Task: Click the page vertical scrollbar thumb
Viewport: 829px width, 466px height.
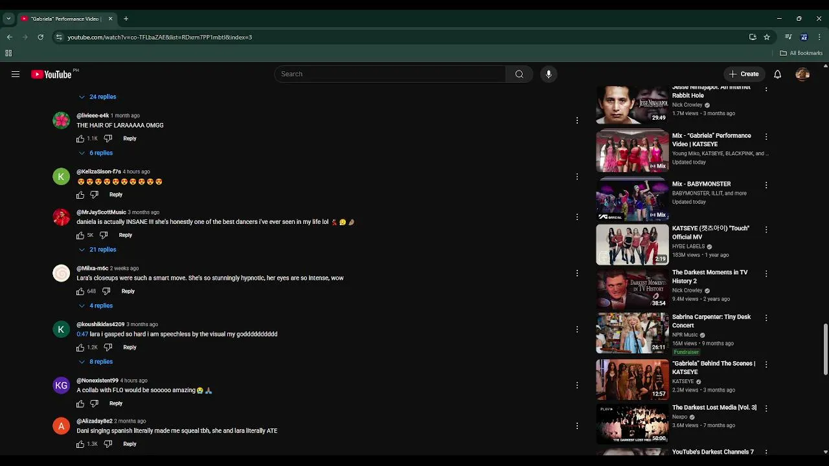Action: coord(825,349)
